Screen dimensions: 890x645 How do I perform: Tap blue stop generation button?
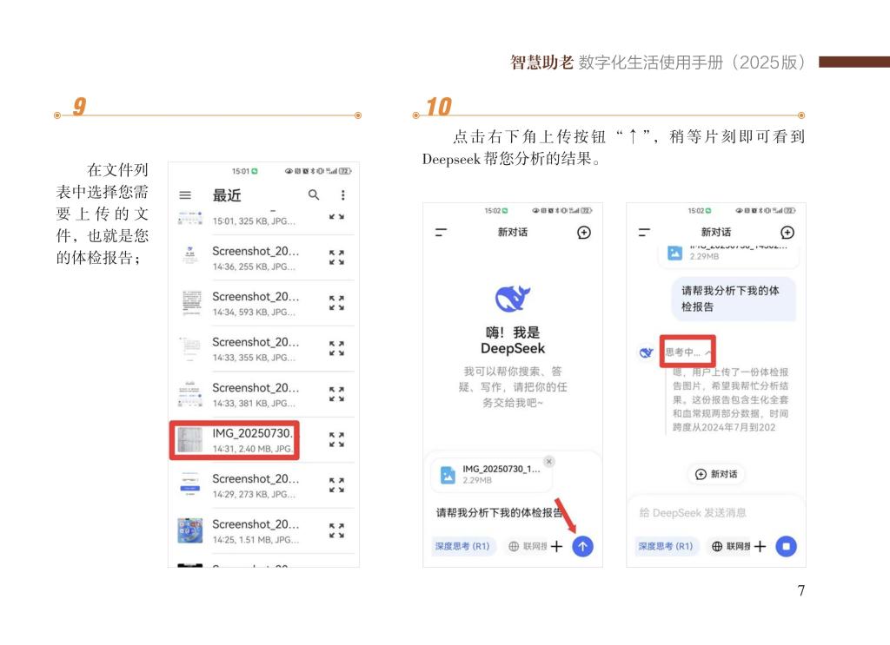pos(786,546)
